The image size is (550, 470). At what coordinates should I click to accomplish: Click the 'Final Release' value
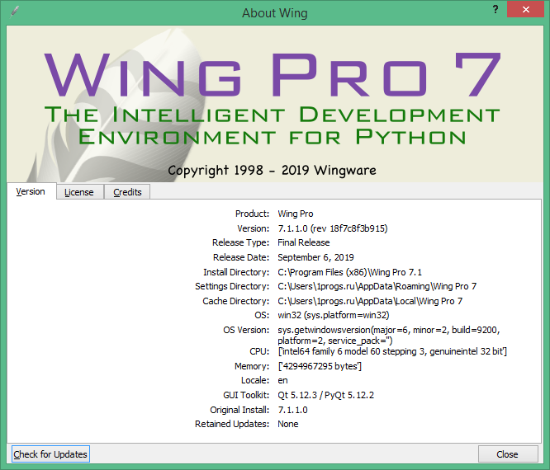point(304,242)
